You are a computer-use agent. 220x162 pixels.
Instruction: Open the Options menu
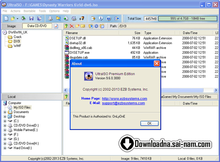pyautogui.click(x=54, y=11)
